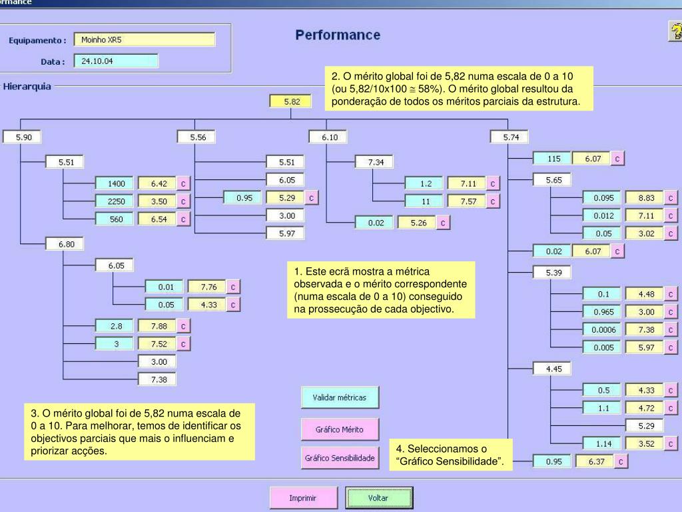Screen dimensions: 682x512
Task: Select the hierarchy node 5.74
Action: click(510, 137)
